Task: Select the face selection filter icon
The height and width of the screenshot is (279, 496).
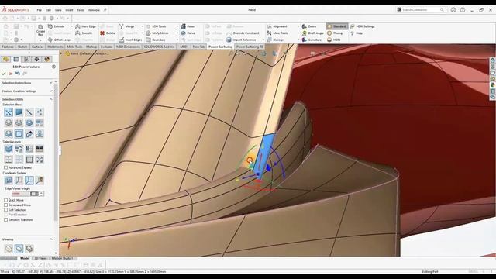Action: pos(19,112)
